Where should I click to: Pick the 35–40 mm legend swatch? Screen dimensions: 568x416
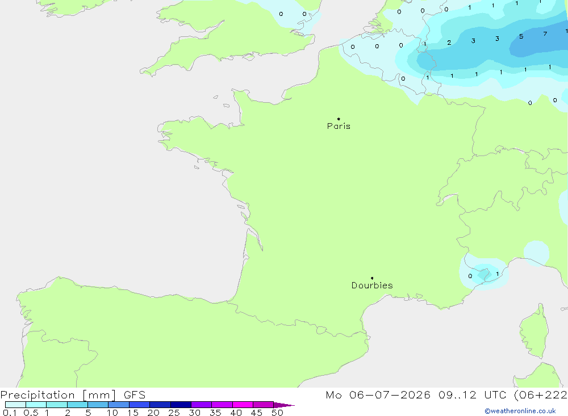222,405
